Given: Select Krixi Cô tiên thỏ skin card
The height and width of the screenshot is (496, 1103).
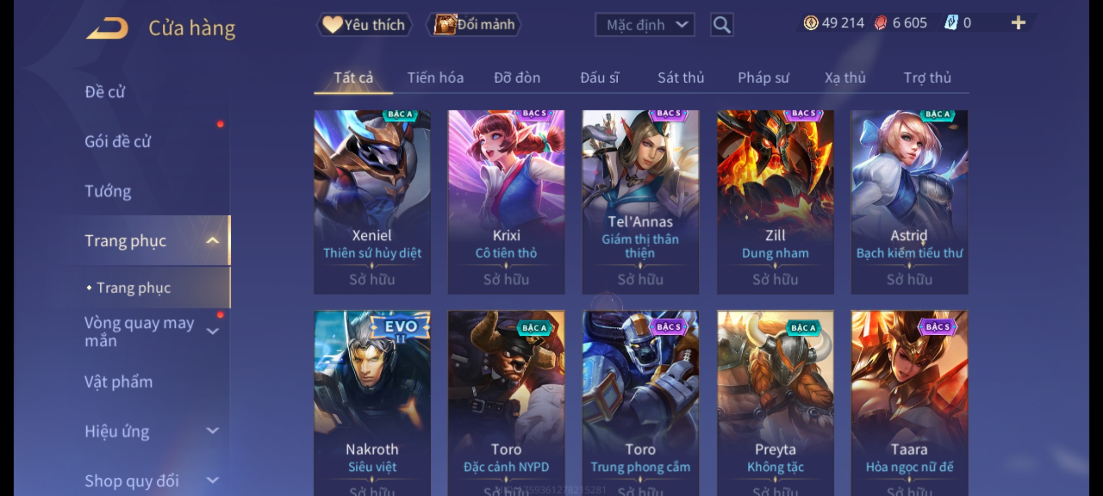Looking at the screenshot, I should click(506, 202).
